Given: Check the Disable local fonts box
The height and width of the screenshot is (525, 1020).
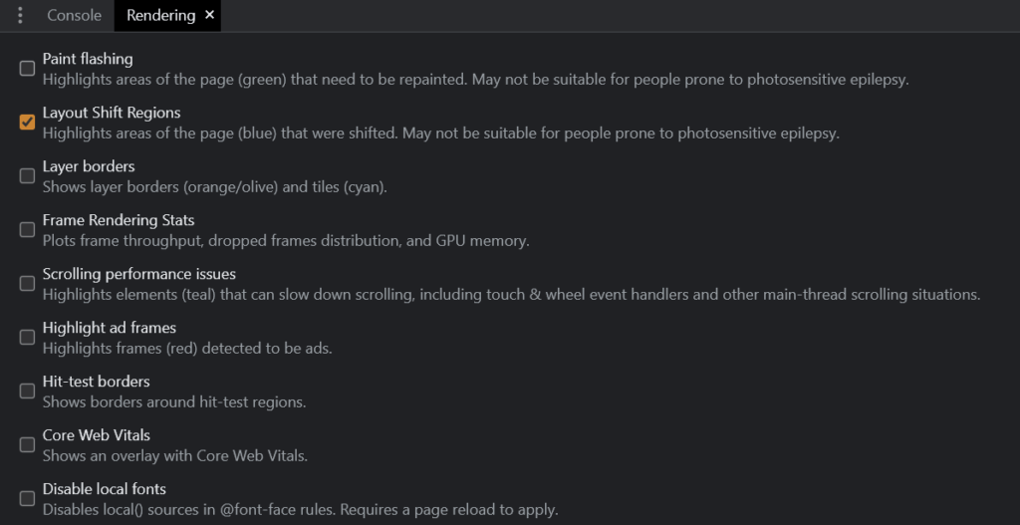Looking at the screenshot, I should [27, 499].
